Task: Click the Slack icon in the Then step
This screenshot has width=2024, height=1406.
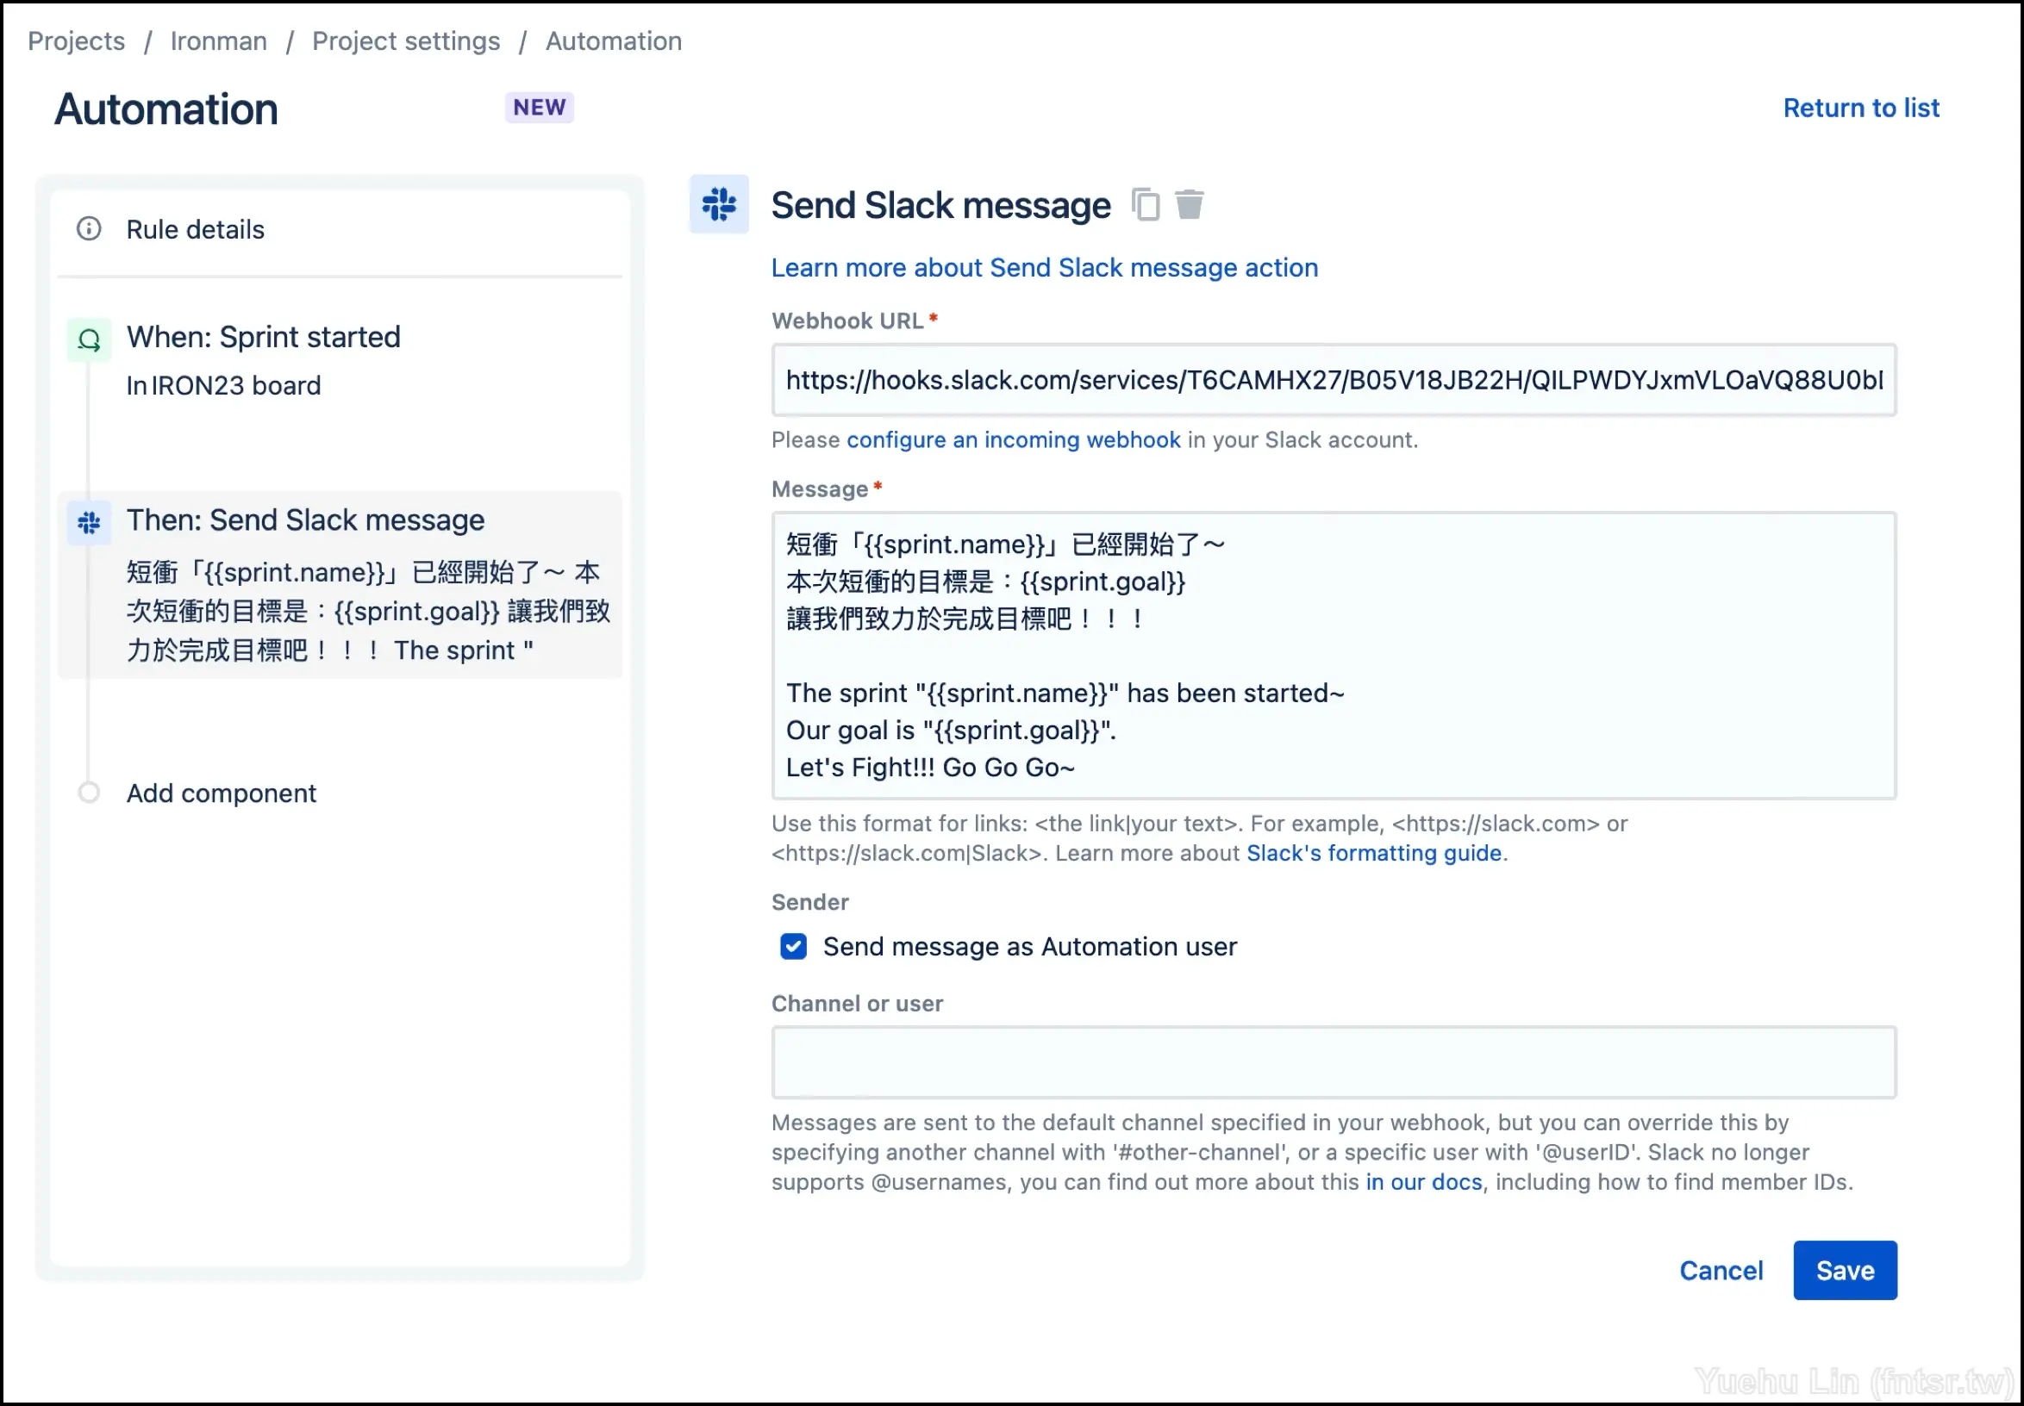Action: point(89,523)
